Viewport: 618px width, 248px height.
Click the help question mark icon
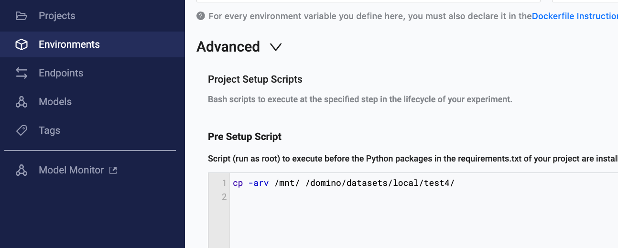click(201, 16)
